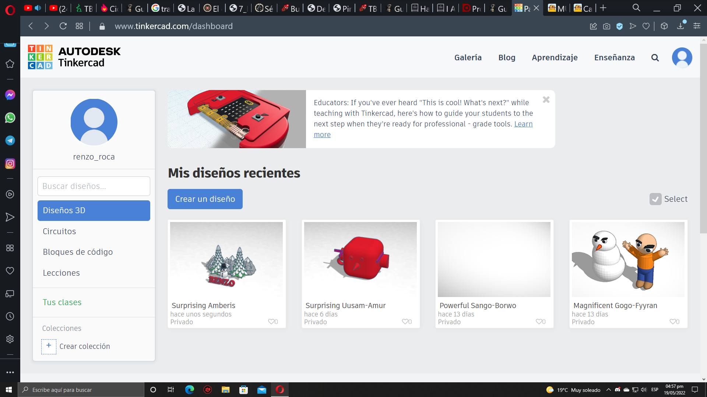Open WhatsApp in Opera sidebar

click(x=10, y=118)
